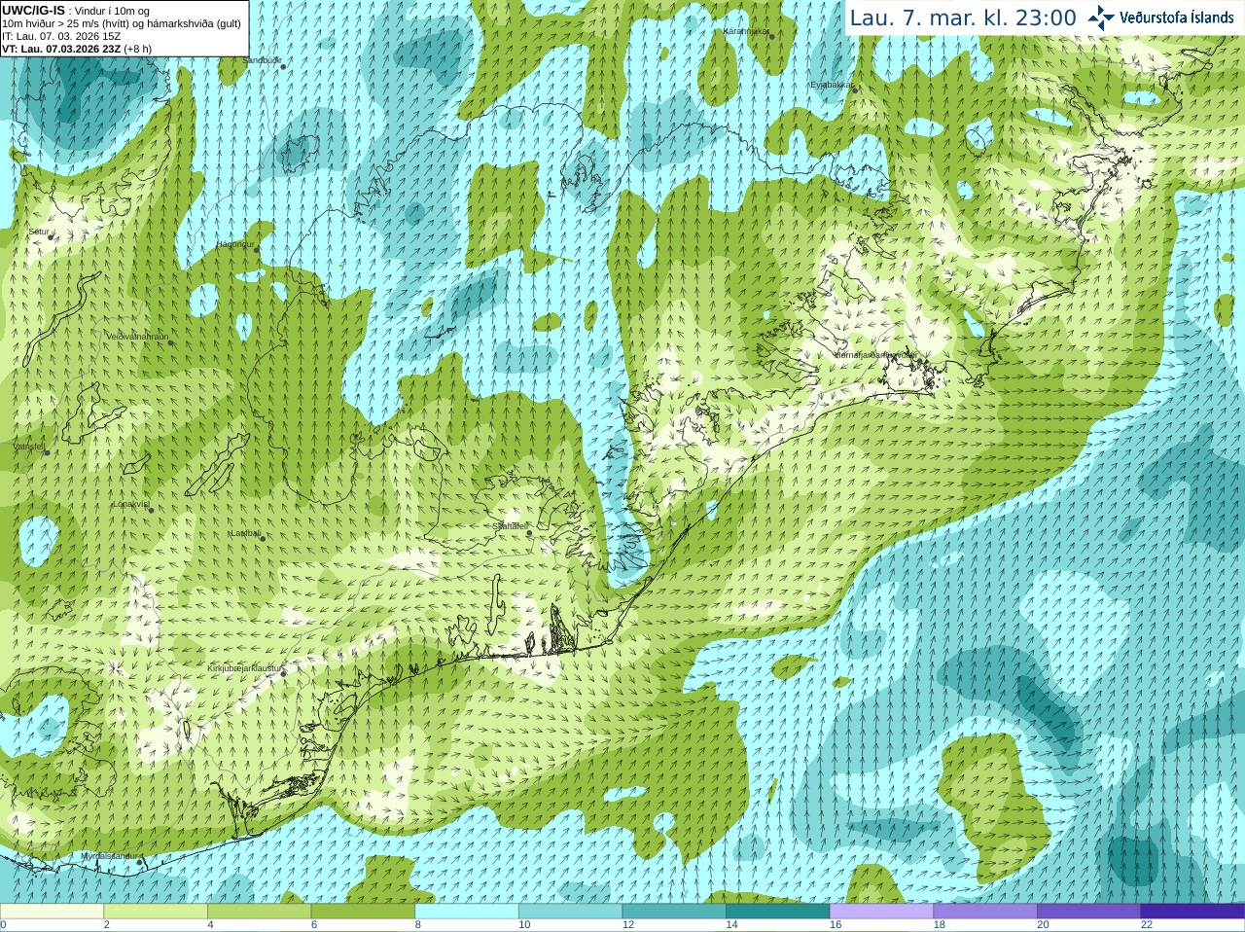Click the legend tick value 8
The width and height of the screenshot is (1245, 932).
(x=418, y=925)
